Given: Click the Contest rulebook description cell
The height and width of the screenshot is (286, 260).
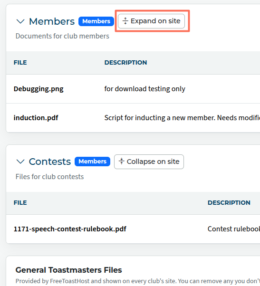Looking at the screenshot, I should click(234, 229).
